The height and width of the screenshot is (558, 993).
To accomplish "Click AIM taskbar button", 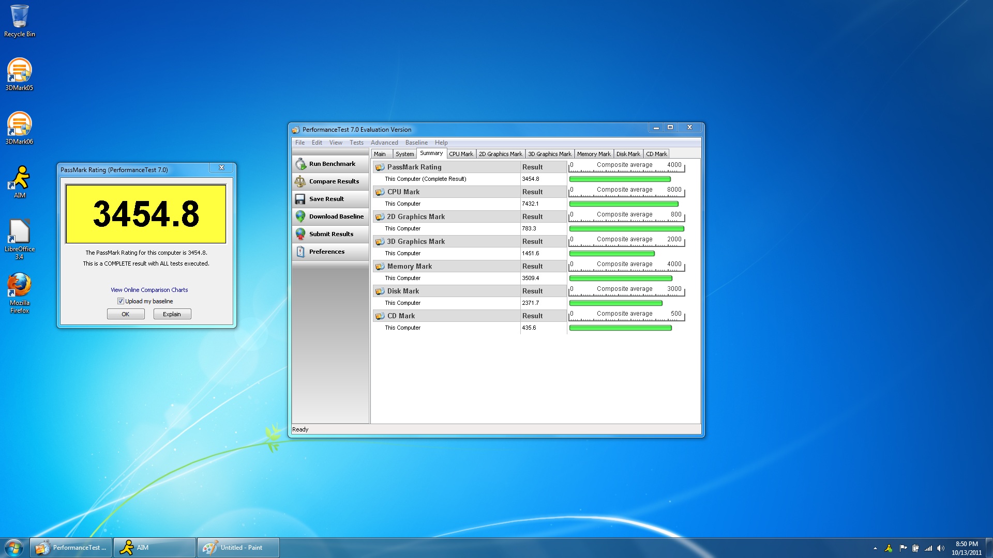I will click(x=155, y=548).
